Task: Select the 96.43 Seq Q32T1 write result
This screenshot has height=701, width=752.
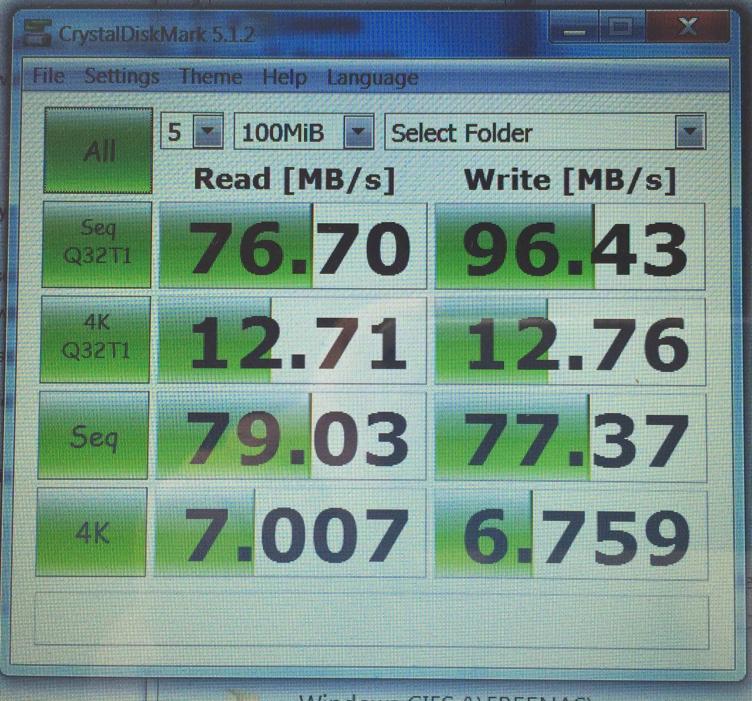Action: pos(570,246)
